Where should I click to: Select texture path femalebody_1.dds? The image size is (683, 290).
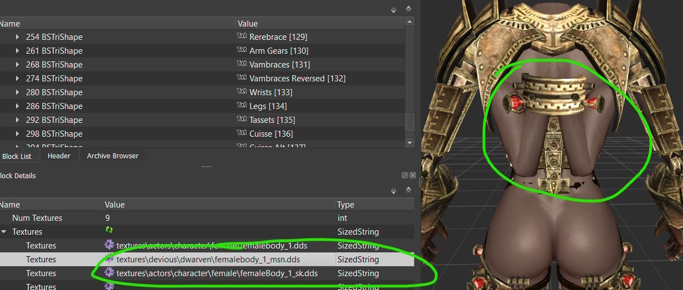211,245
